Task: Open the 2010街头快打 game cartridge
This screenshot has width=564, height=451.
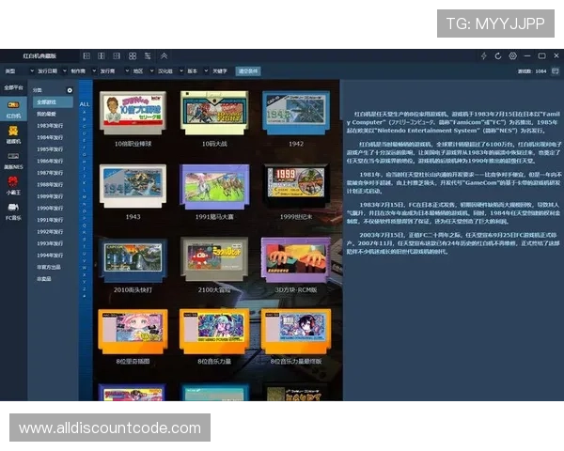Action: (x=133, y=259)
